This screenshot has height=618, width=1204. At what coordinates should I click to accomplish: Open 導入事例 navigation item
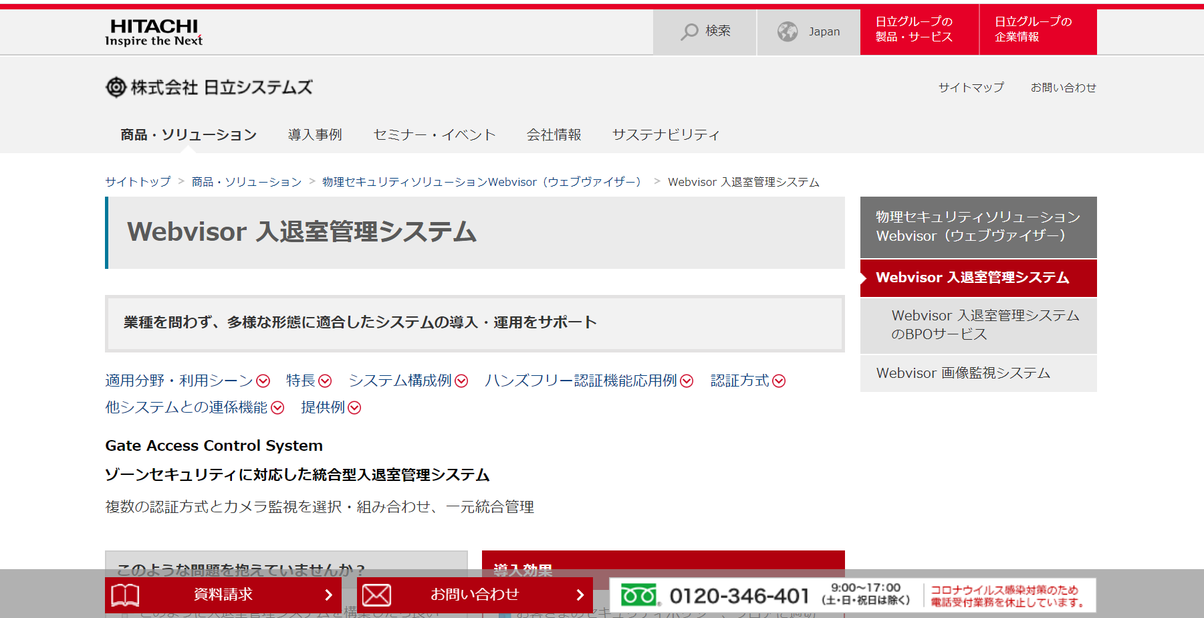(x=315, y=134)
